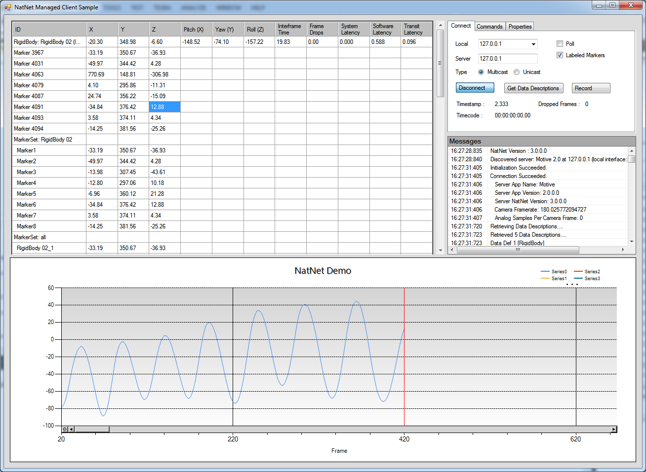Enable the Poll checkbox
Viewport: 646px width, 472px height.
(560, 44)
